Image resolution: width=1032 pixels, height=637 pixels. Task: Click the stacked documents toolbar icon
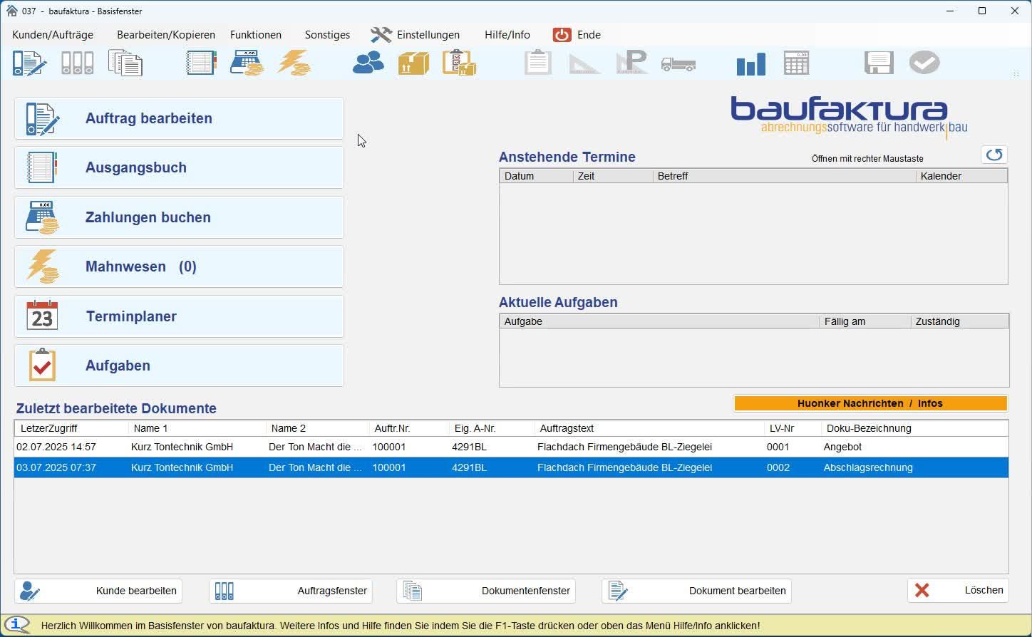point(125,63)
